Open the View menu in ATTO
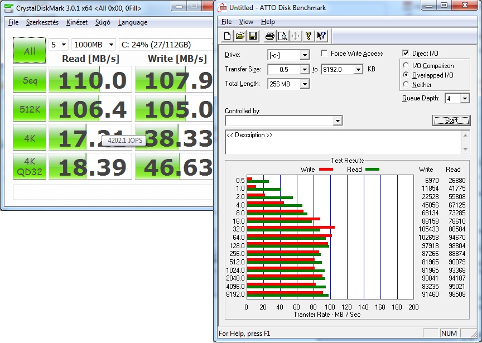This screenshot has height=343, width=482. [246, 22]
